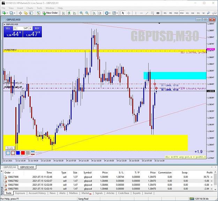Screen dimensions: 218x201
Task: Click the SELL 1.38446 one-click button
Action: (13, 34)
